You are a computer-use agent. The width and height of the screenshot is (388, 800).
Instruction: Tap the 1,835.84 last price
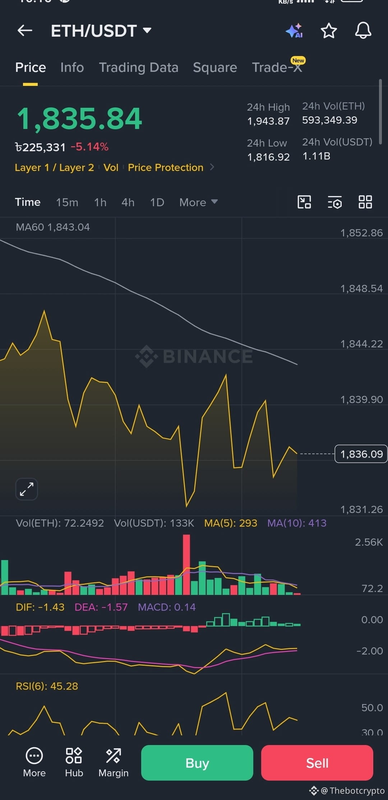(79, 119)
